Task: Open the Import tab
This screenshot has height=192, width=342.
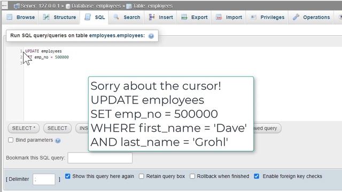Action: coord(229,17)
